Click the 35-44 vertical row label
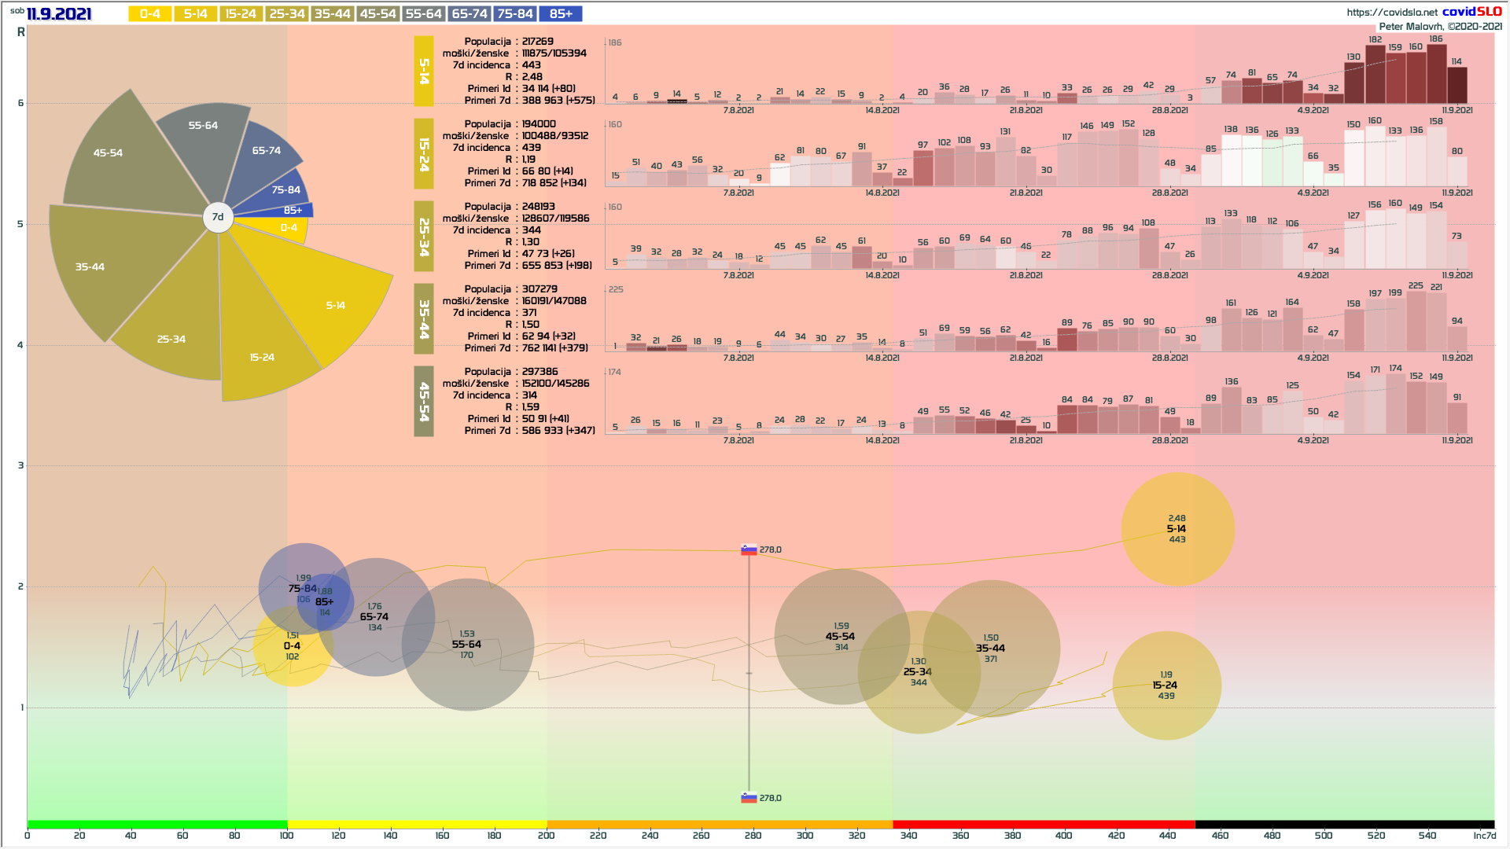Image resolution: width=1510 pixels, height=849 pixels. [x=424, y=318]
